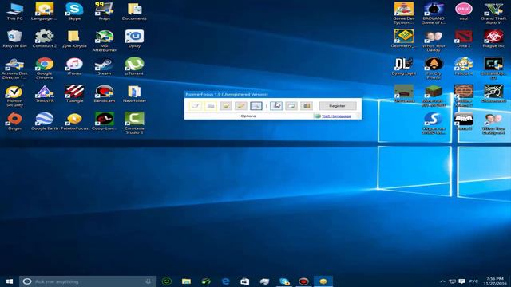Open the Windows Store taskbar icon
Screen dimensions: 511x287
[x=245, y=281]
